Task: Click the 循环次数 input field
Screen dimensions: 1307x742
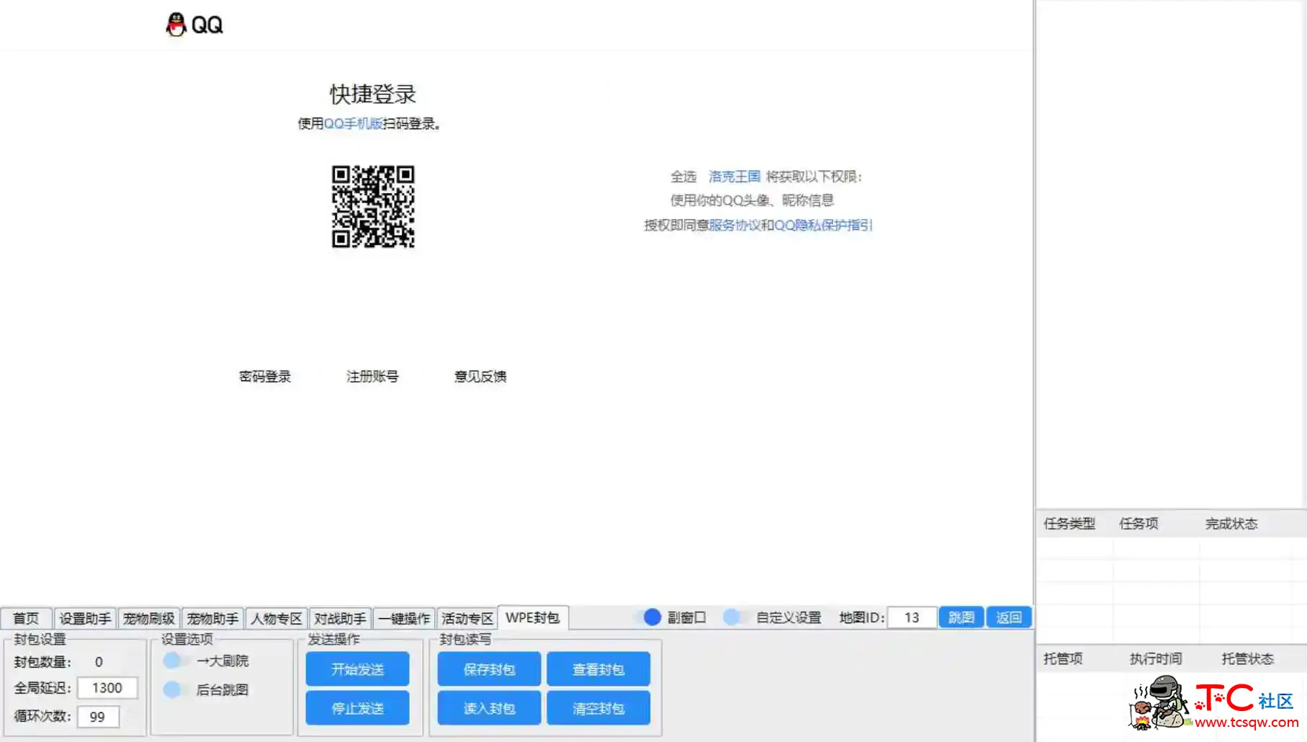Action: [98, 717]
